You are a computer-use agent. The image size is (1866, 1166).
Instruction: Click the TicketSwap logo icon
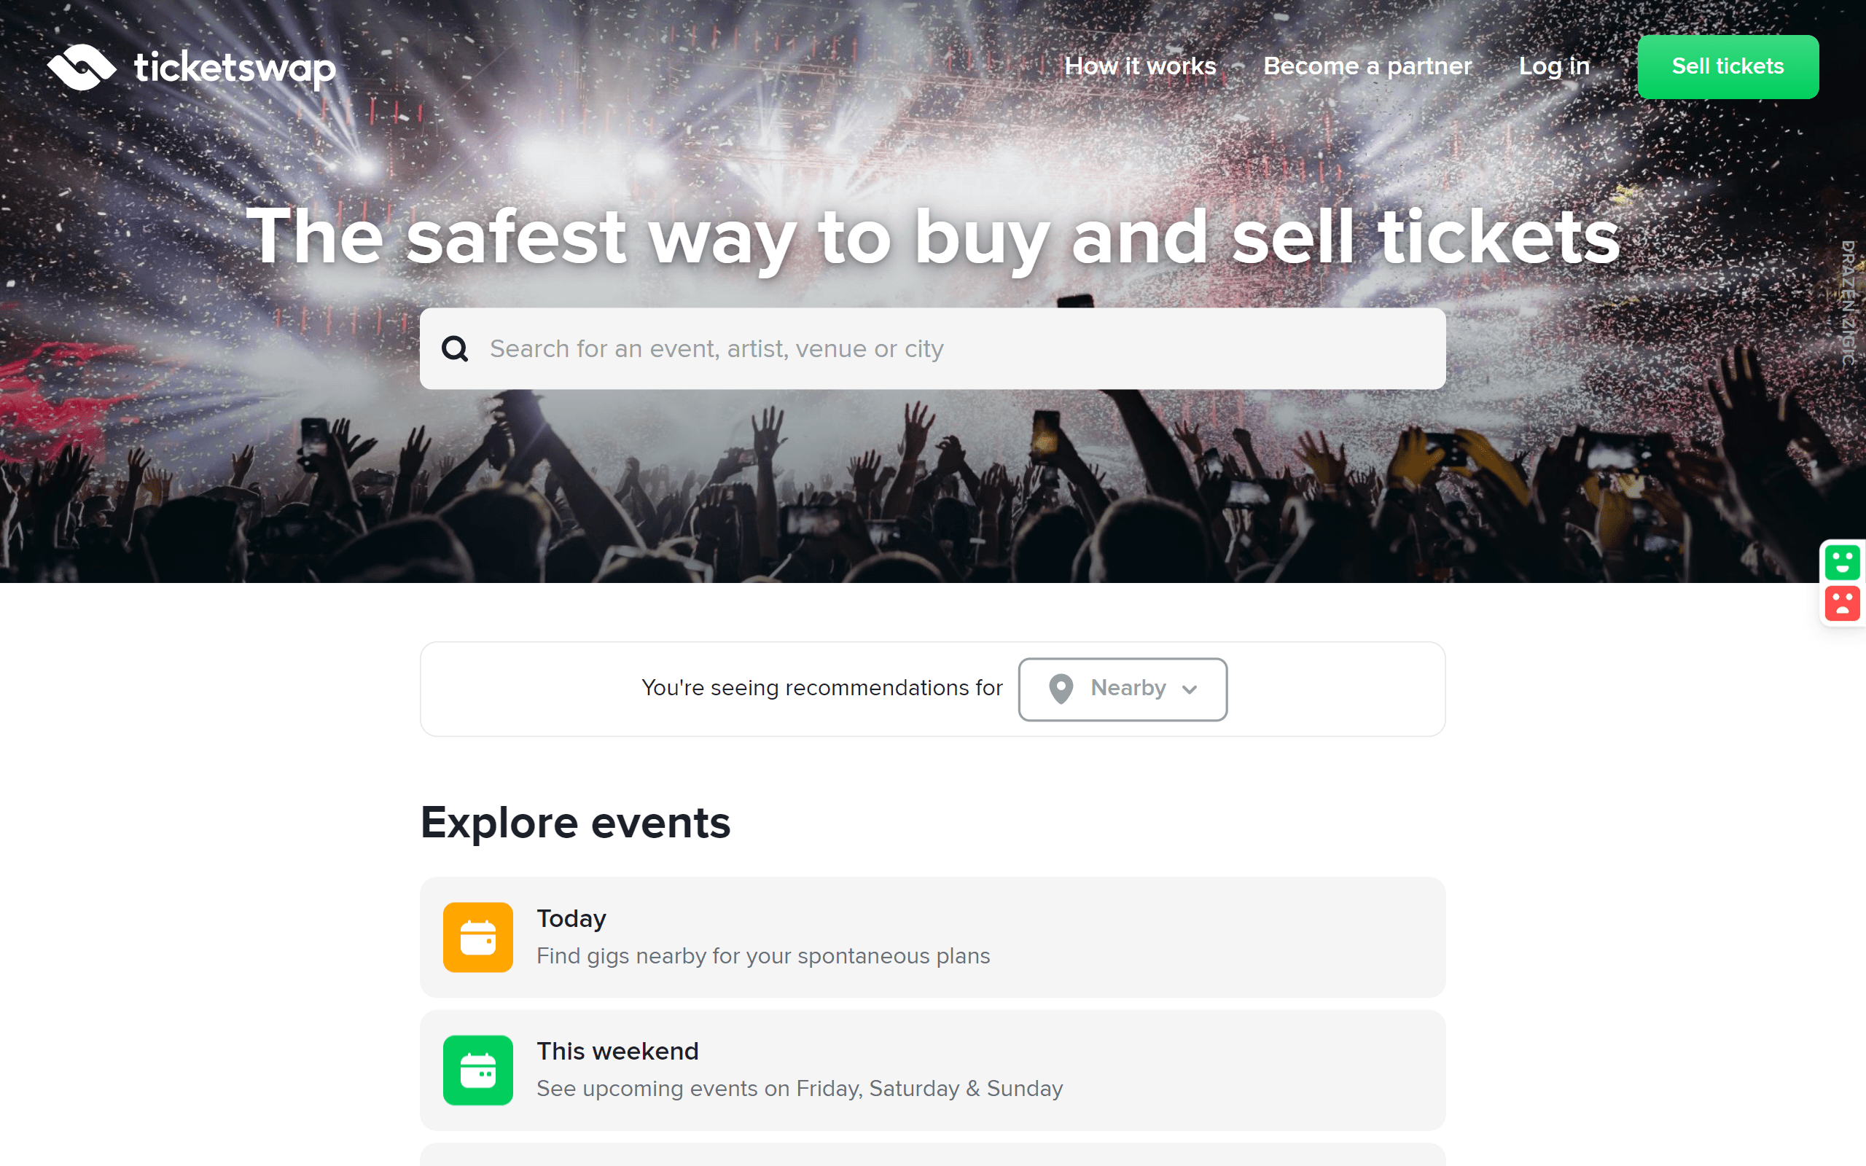pyautogui.click(x=82, y=67)
